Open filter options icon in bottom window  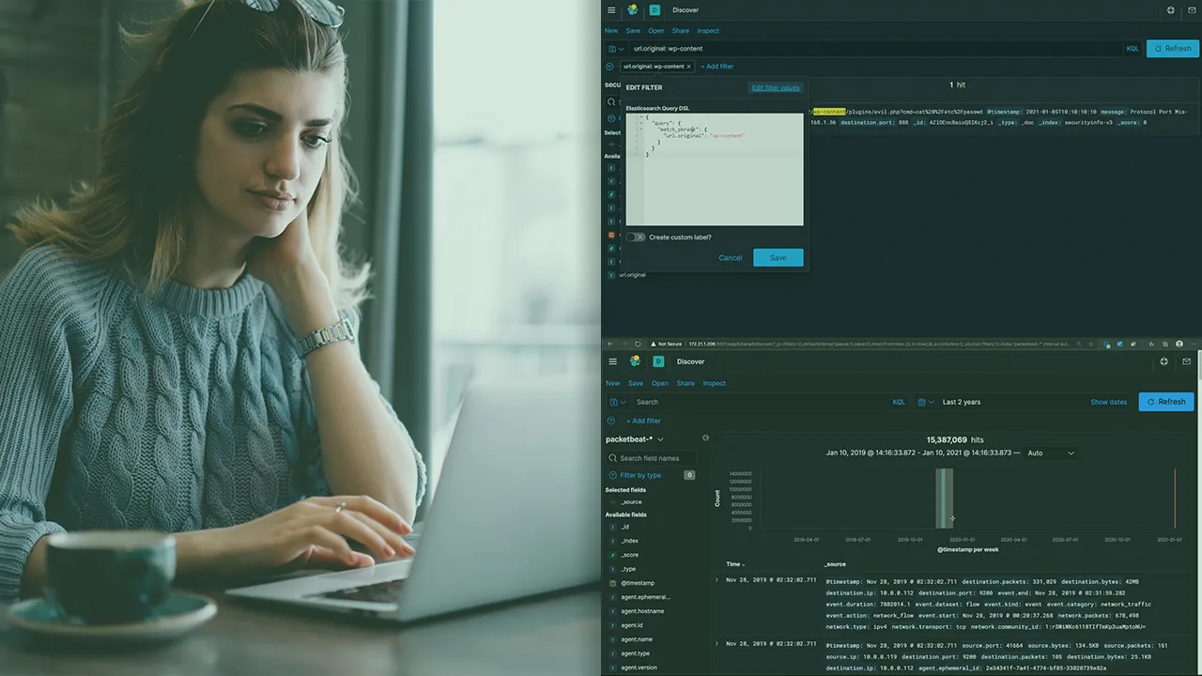(611, 421)
